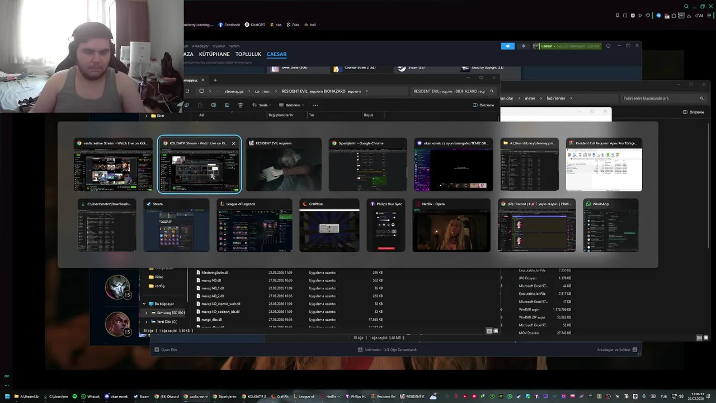Click Steam's blue announcements megaphone icon
The width and height of the screenshot is (716, 403).
(507, 46)
